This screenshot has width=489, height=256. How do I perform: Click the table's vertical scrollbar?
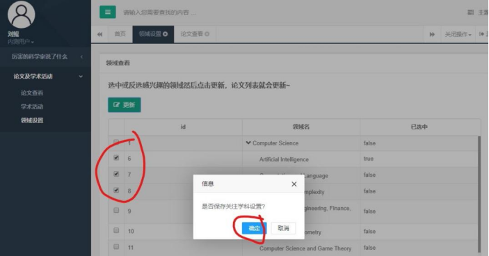pyautogui.click(x=479, y=193)
